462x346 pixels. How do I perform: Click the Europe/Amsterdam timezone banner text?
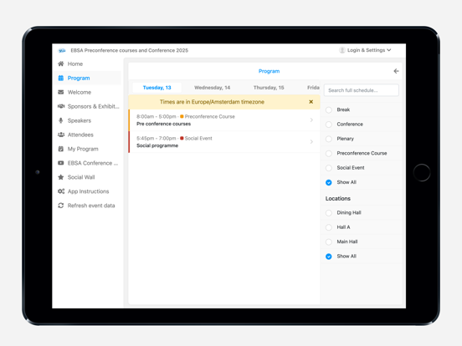[x=212, y=102]
